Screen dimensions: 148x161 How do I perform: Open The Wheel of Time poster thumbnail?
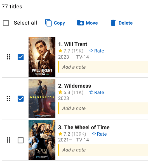click(x=42, y=140)
